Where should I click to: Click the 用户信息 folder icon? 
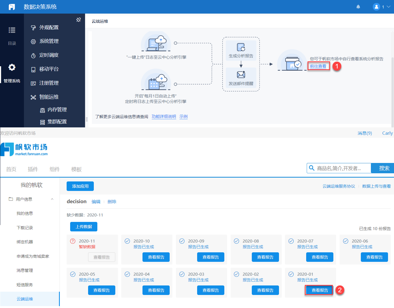(11, 199)
